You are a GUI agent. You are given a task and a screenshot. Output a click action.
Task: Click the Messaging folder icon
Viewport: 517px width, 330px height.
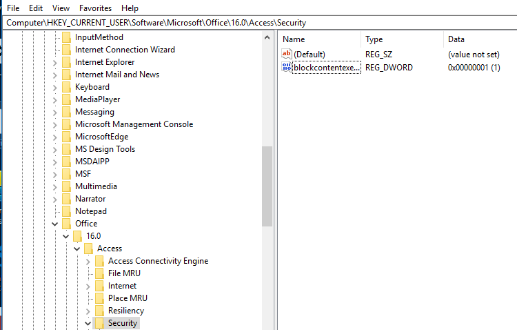(x=66, y=112)
